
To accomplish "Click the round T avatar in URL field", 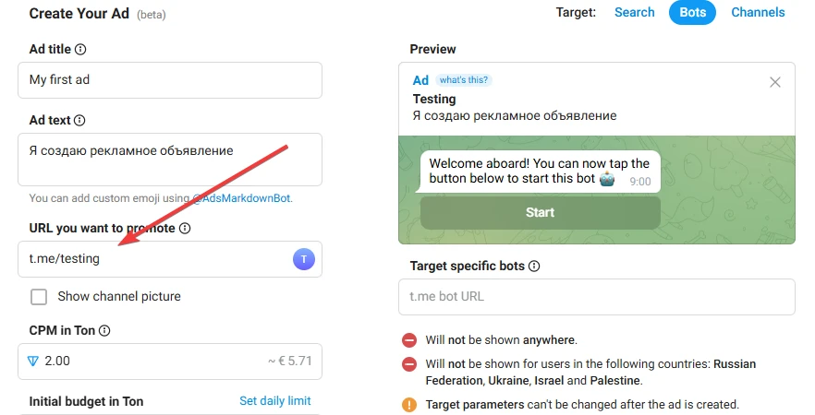I will [x=304, y=259].
